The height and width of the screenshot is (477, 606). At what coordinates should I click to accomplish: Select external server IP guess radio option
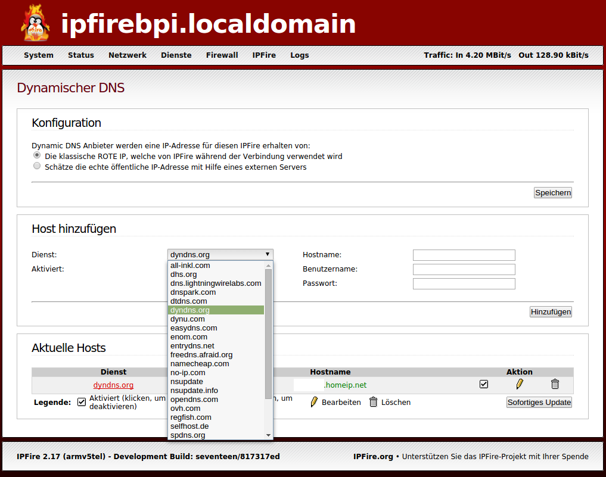(37, 166)
